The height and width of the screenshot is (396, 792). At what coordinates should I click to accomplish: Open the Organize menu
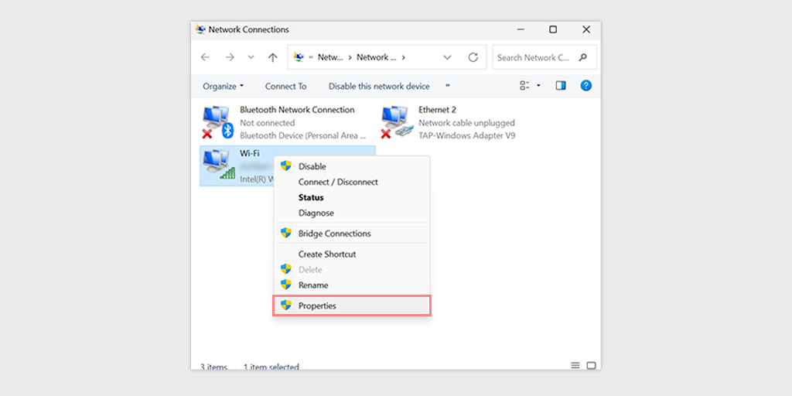[224, 87]
